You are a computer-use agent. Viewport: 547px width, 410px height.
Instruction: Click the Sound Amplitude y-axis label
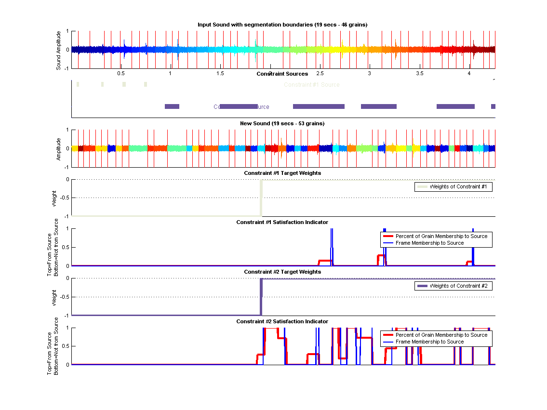pyautogui.click(x=59, y=50)
